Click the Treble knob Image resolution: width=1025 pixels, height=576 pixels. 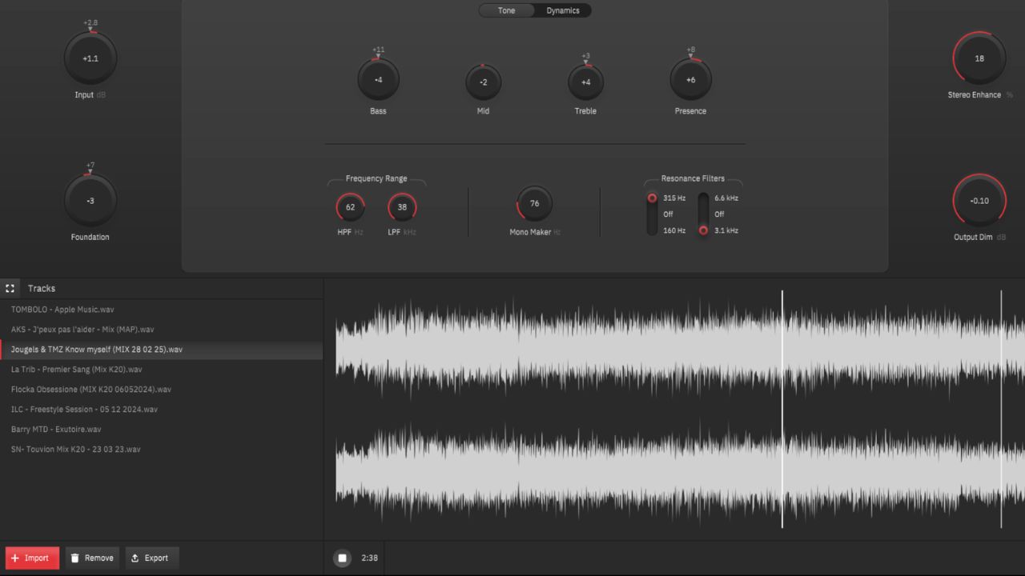pos(585,82)
